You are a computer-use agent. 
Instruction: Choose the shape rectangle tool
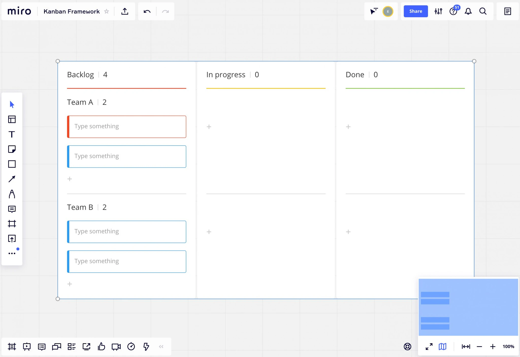click(x=12, y=164)
